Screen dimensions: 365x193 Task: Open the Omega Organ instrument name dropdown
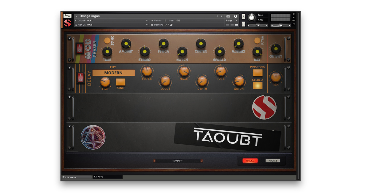[x=77, y=16]
